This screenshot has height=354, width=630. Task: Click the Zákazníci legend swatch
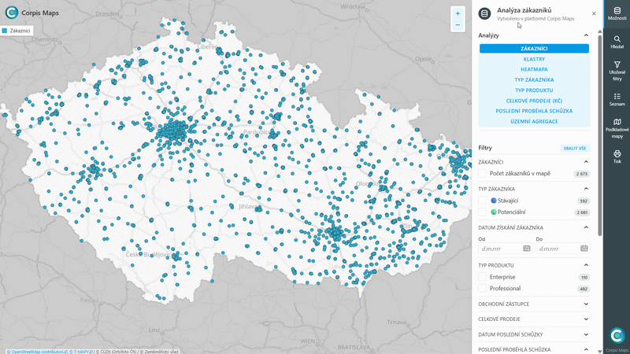tap(5, 31)
